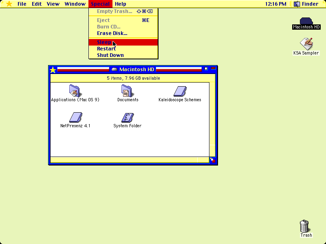Click the zoom box of Macintosh HD window
326x244 pixels.
point(206,69)
